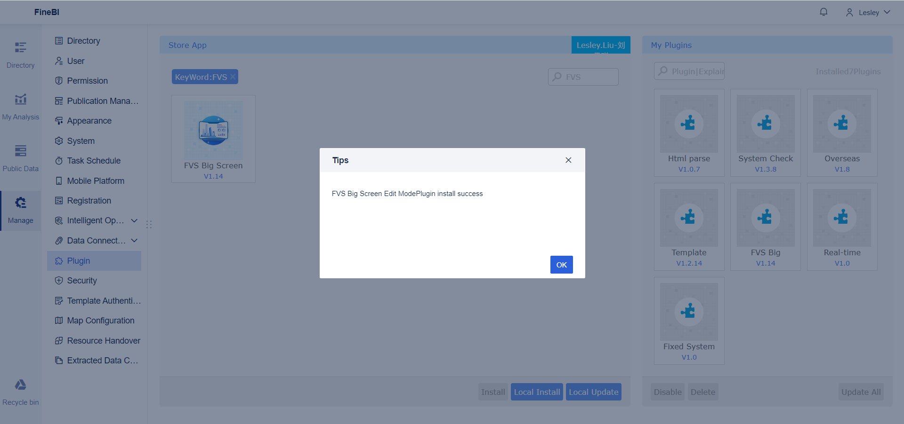Click the Local Update button
904x424 pixels.
click(x=594, y=392)
